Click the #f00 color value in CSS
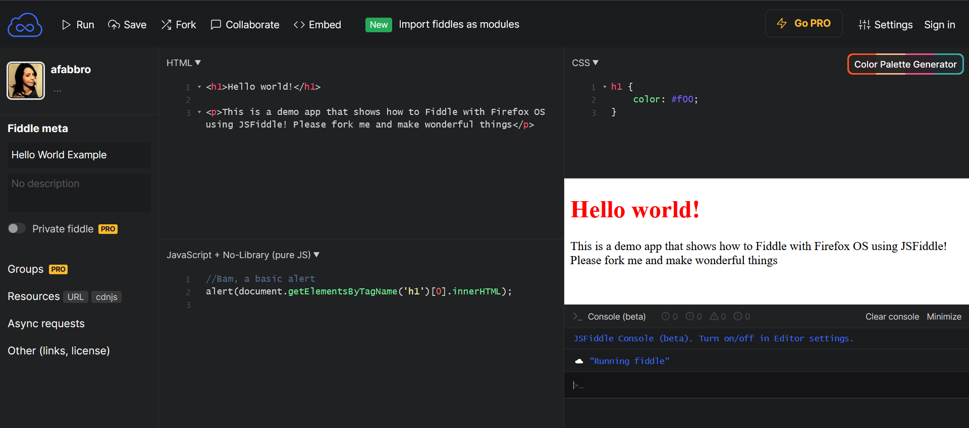 coord(682,99)
